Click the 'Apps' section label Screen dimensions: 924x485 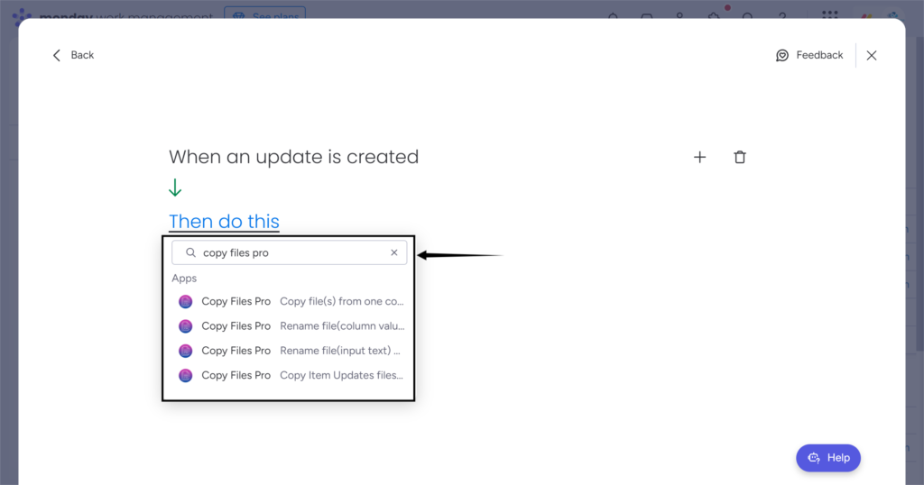(184, 279)
